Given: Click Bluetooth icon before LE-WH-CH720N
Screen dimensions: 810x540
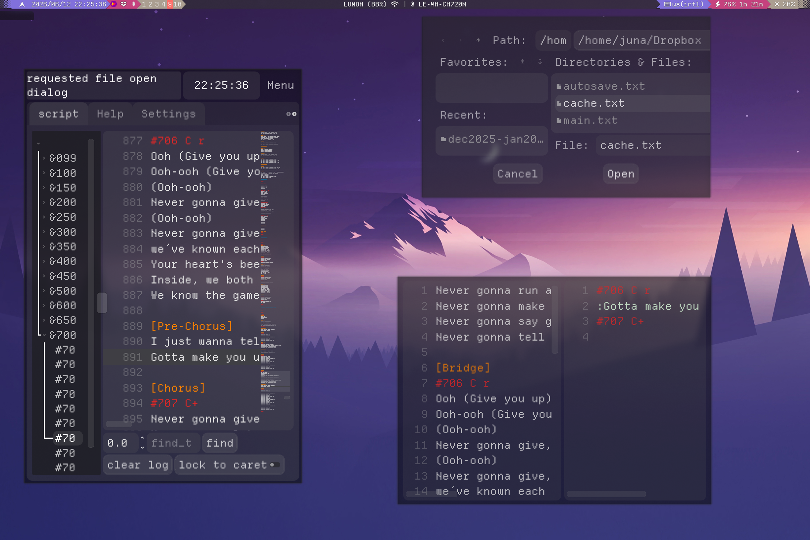Looking at the screenshot, I should (x=413, y=4).
